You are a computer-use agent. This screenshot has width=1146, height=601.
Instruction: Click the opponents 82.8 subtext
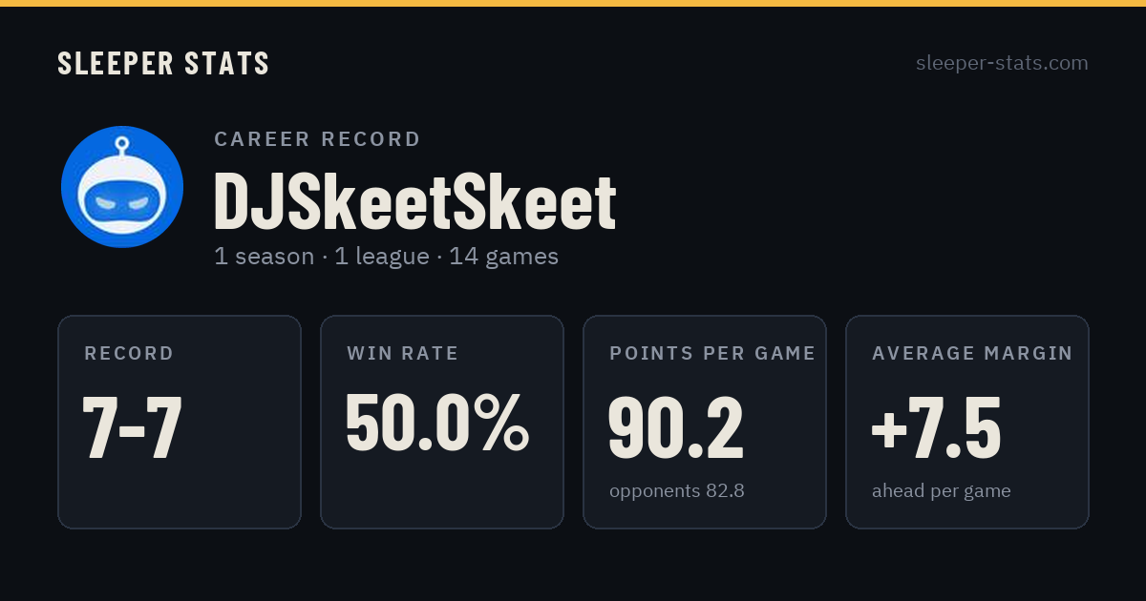677,491
